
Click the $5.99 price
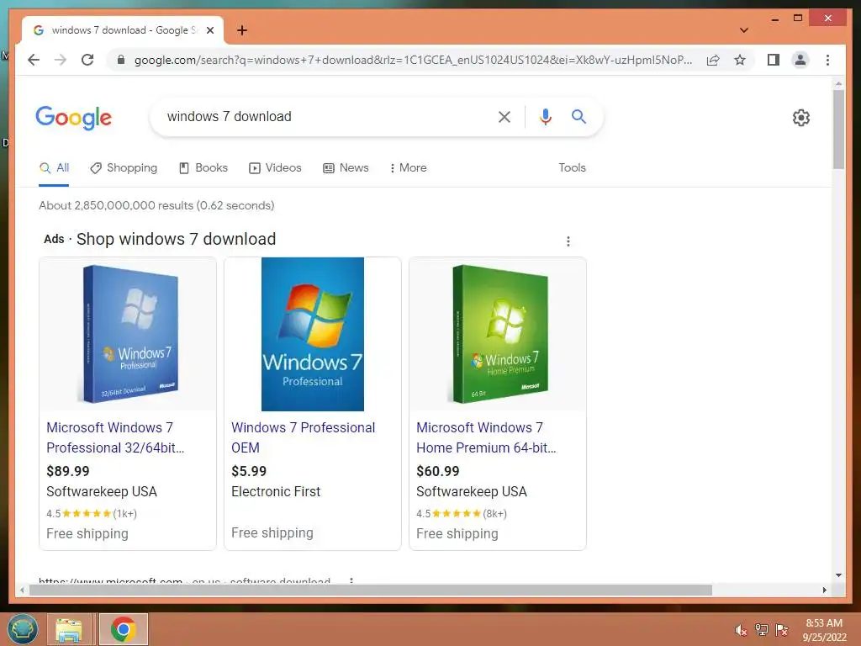point(249,471)
